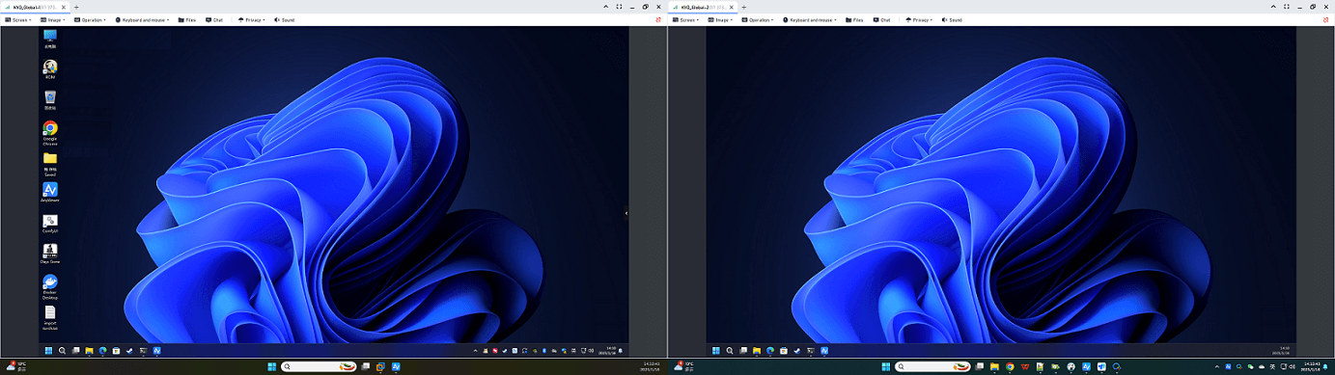This screenshot has width=1335, height=375.
Task: Toggle Sound in the left window toolbar
Action: 284,19
